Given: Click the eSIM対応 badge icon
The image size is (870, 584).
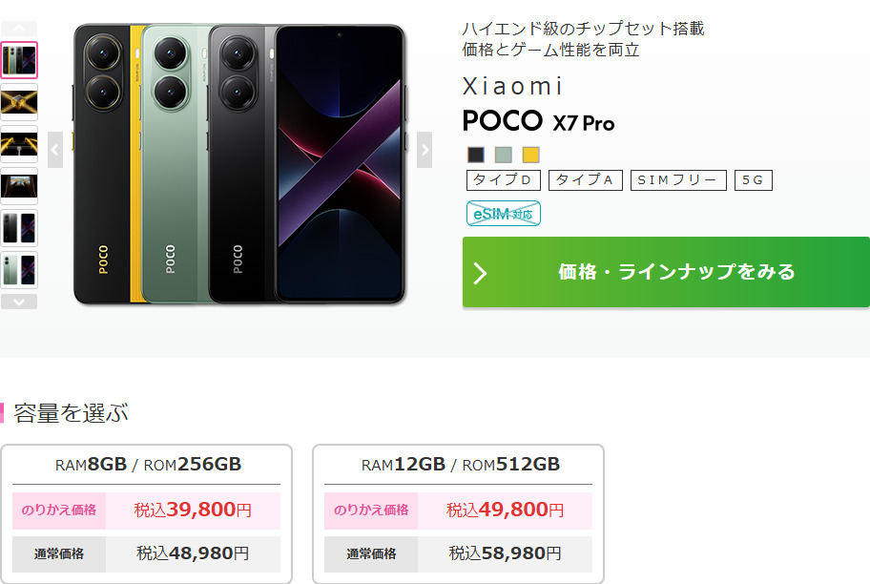Looking at the screenshot, I should coord(504,214).
